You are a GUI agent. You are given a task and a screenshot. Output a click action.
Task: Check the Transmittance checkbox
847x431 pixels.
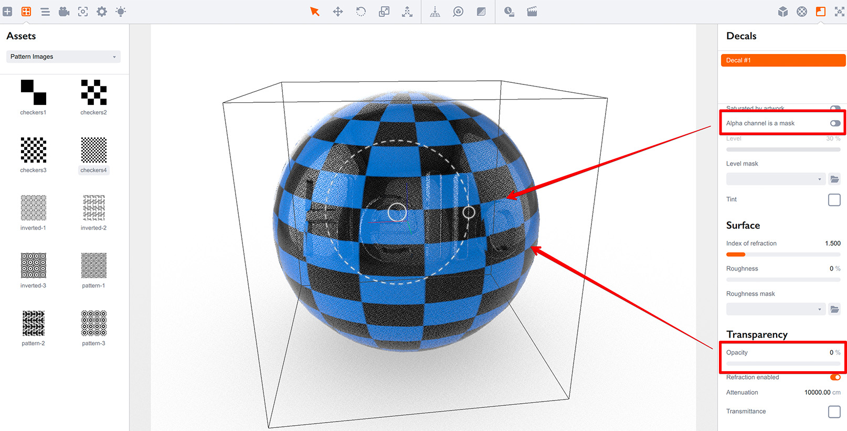[x=834, y=412]
